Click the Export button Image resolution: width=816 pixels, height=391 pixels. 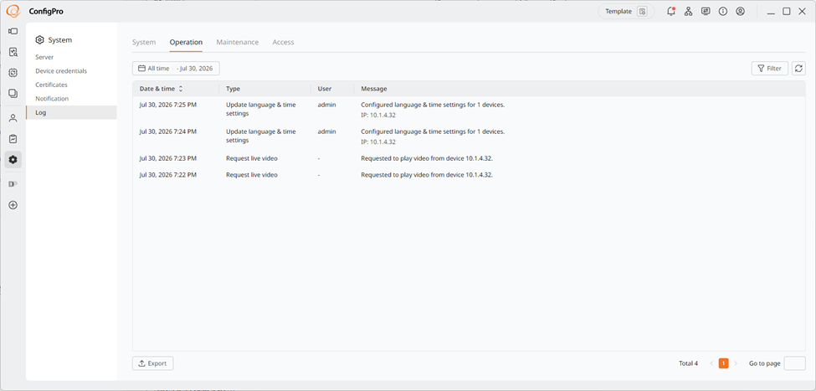[x=153, y=363]
